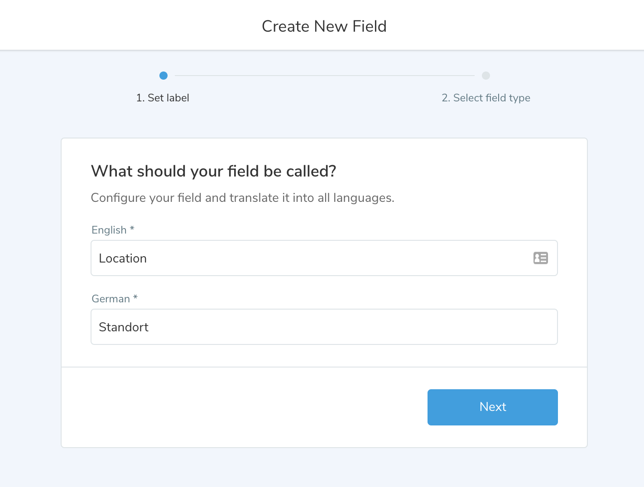This screenshot has width=644, height=487.
Task: Focus the empty middle of English input
Action: coord(324,258)
